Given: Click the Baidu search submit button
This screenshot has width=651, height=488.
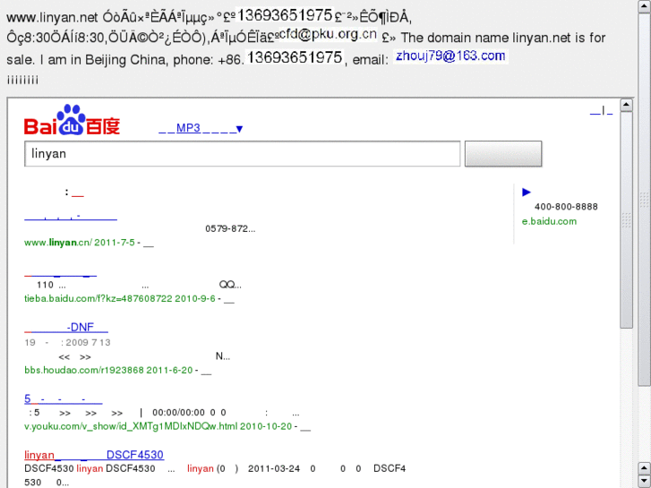Looking at the screenshot, I should coord(503,154).
